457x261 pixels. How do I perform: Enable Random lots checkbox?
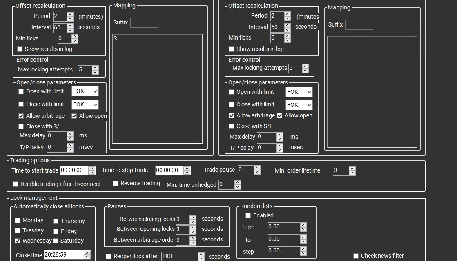click(x=248, y=215)
